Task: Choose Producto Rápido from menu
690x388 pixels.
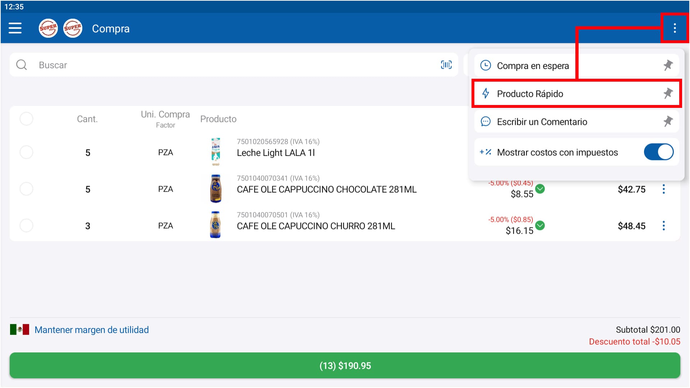Action: coord(530,94)
